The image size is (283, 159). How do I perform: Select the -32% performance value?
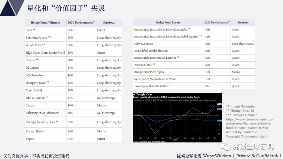coord(207,30)
